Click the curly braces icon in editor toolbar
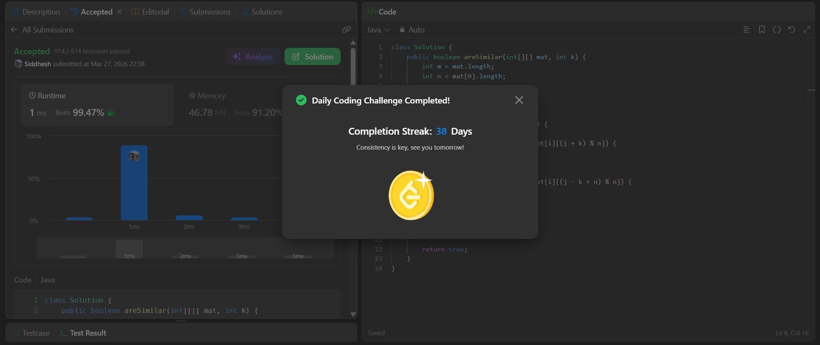This screenshot has height=345, width=820. [776, 29]
